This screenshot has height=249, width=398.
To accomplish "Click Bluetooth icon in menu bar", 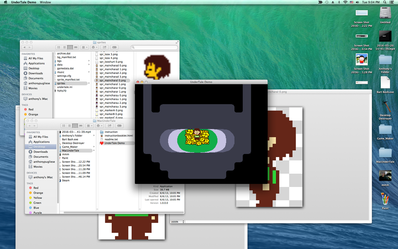I will [339, 2].
